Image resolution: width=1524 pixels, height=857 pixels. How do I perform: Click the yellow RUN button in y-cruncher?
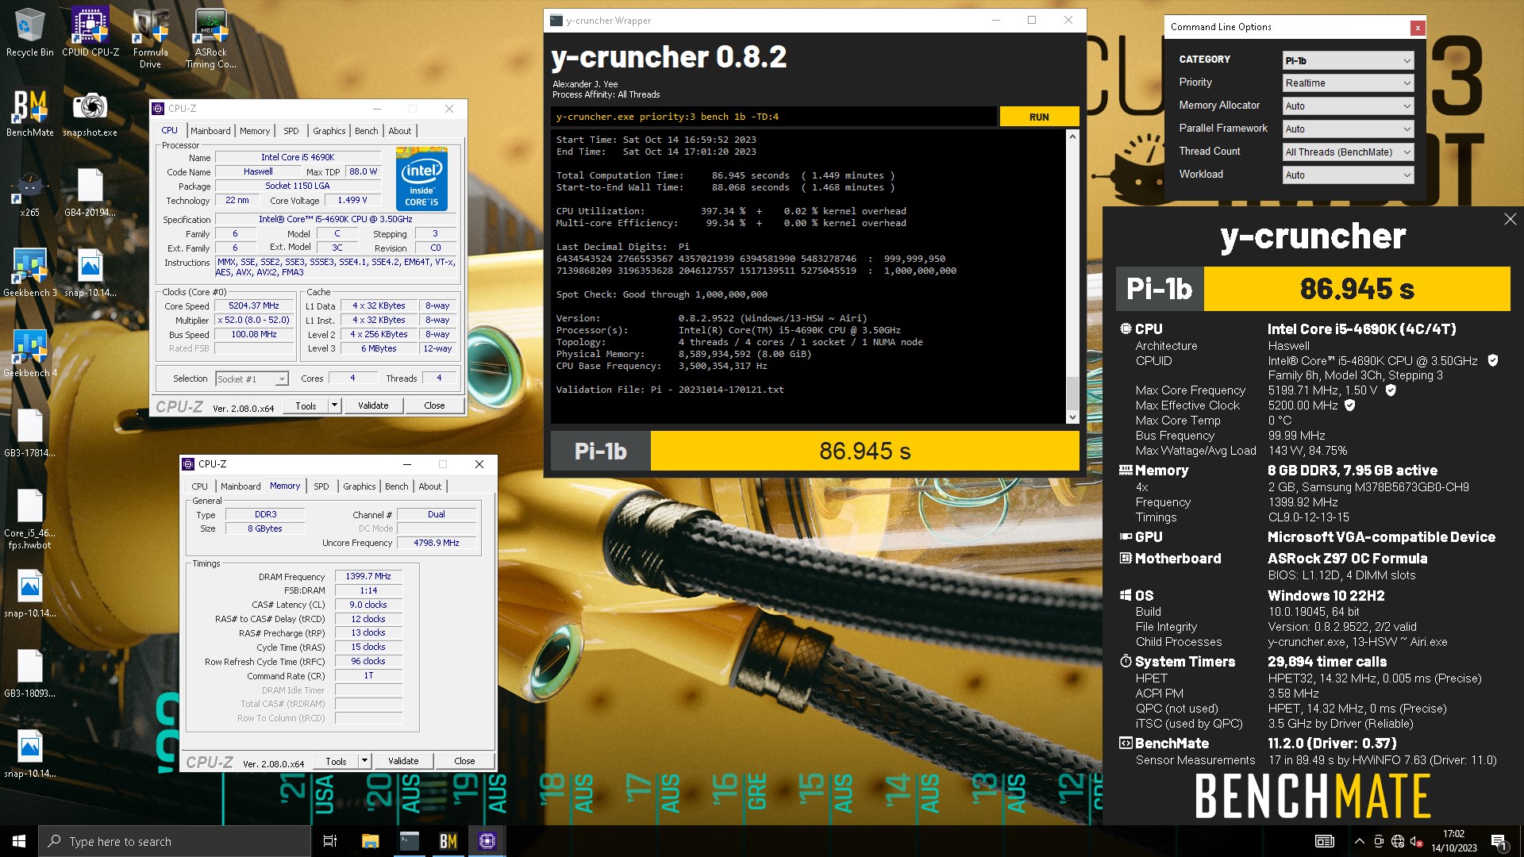point(1039,117)
